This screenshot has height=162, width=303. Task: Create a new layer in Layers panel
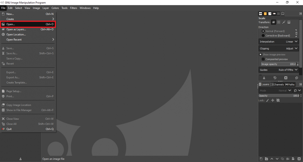261,159
